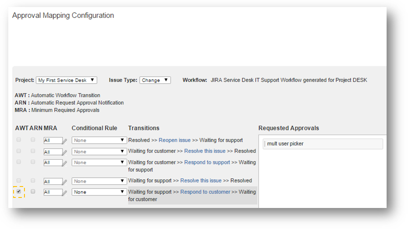408x229 pixels.
Task: Open the Project dropdown My First Service Desk
Action: 66,80
